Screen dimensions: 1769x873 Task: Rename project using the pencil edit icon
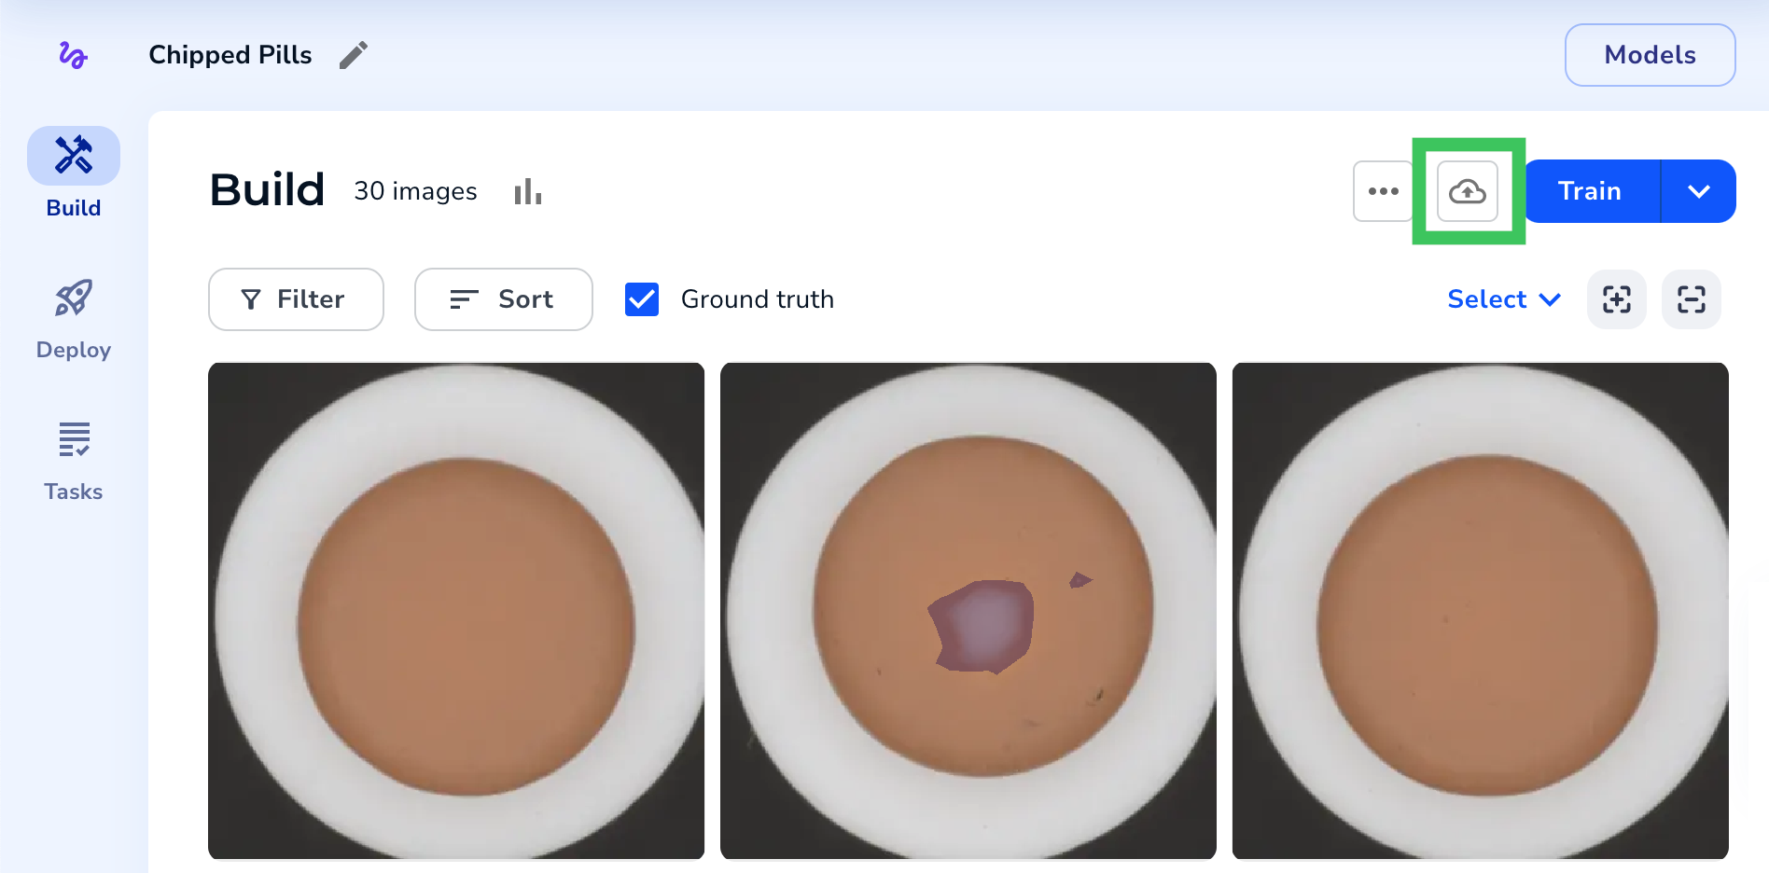pyautogui.click(x=355, y=55)
